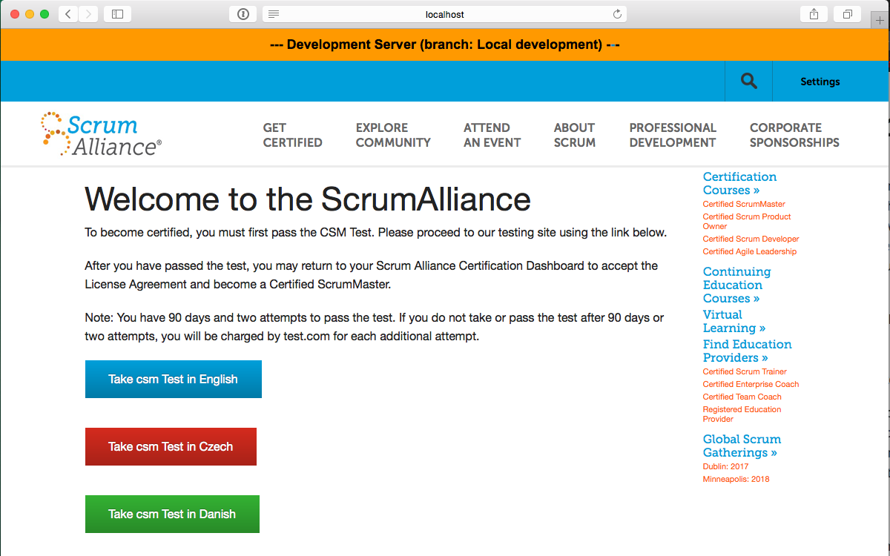890x556 pixels.
Task: Toggle the Safari sidebar button
Action: 117,14
